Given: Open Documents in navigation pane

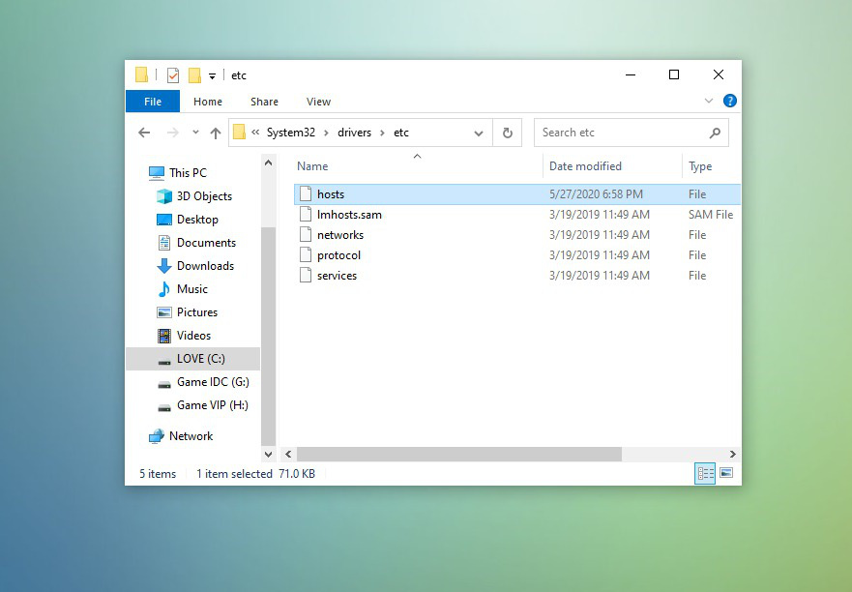Looking at the screenshot, I should click(196, 243).
